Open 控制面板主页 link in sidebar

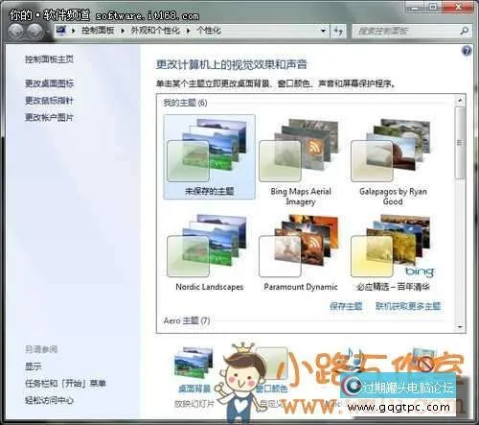[x=49, y=59]
